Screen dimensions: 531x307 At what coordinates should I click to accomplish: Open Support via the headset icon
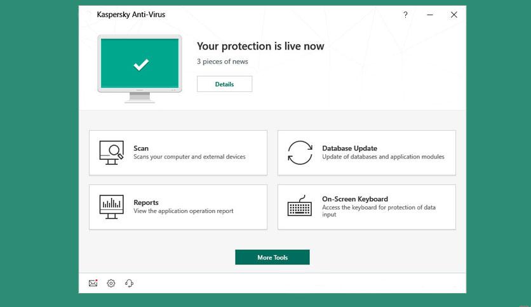coord(130,284)
